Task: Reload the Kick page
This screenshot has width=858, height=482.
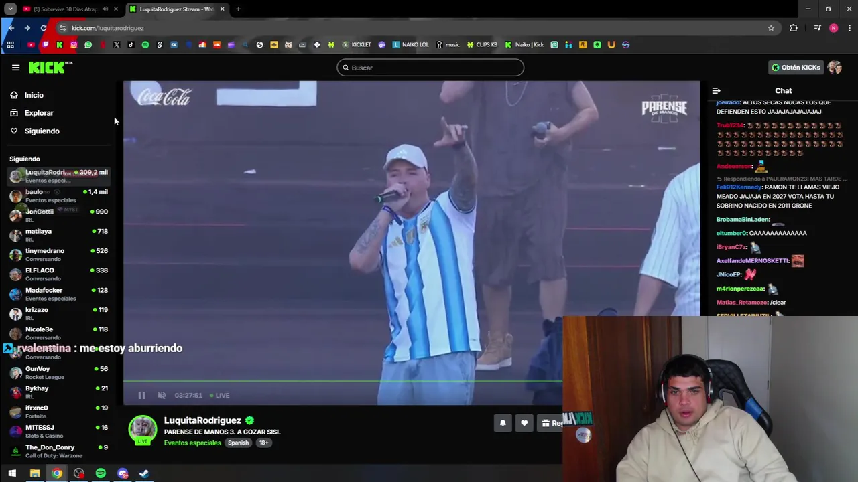Action: click(x=44, y=28)
